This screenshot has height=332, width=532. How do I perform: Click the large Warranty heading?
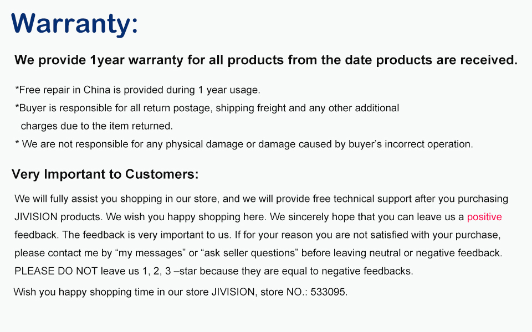pyautogui.click(x=75, y=24)
